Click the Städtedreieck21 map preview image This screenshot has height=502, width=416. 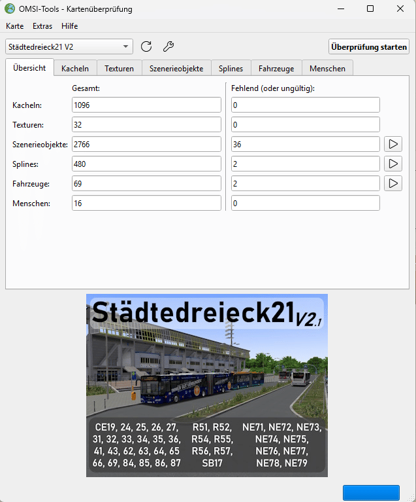point(207,385)
